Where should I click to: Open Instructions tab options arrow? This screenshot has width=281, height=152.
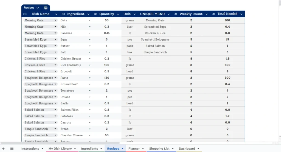click(x=42, y=149)
